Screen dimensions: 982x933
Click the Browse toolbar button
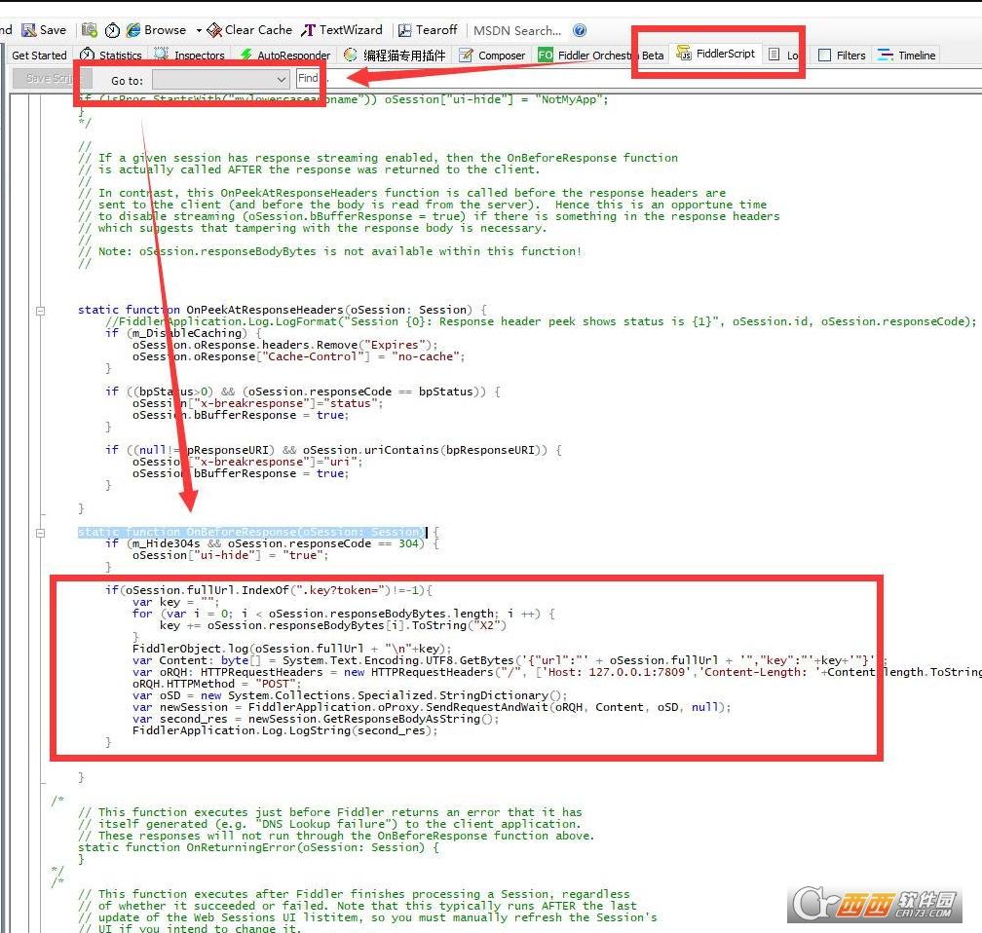point(156,30)
